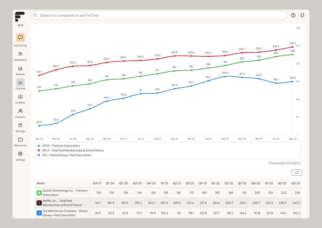
Task: Open the Earnings calendar icon
Action: coord(20,125)
